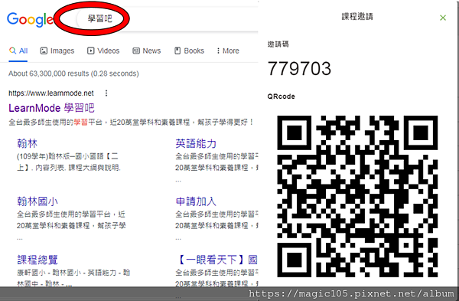Click the News tab newspaper icon
This screenshot has width=459, height=301.
pos(136,51)
